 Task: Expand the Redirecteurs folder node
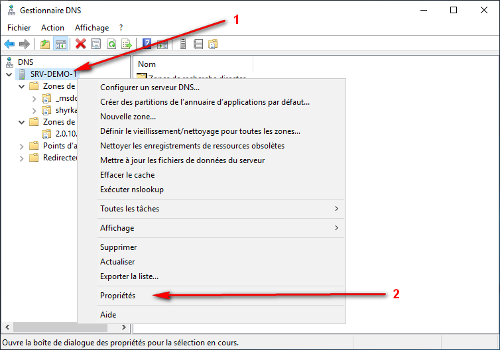(x=21, y=158)
